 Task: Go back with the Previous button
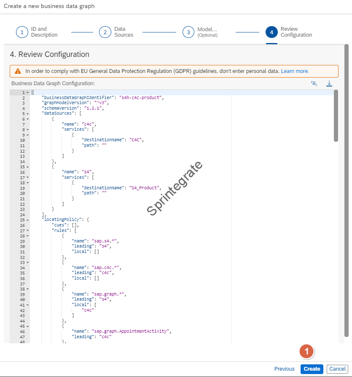[x=285, y=369]
